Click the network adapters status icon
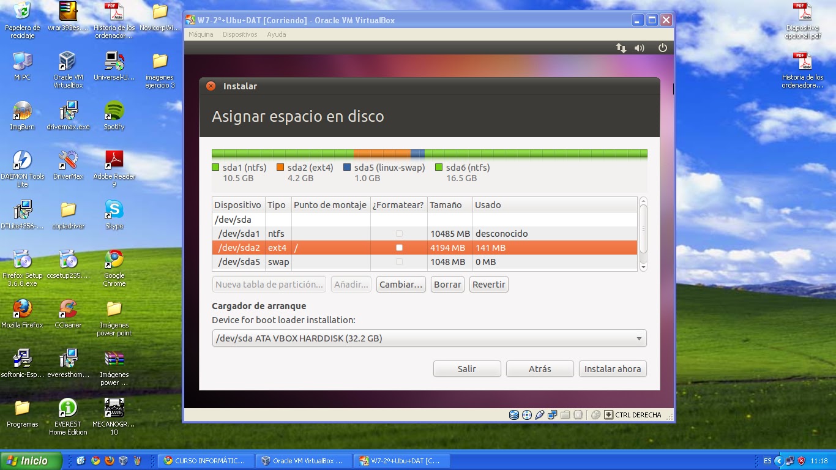Screen dimensions: 836x470 552,415
